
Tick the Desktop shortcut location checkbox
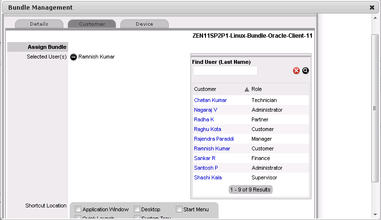click(137, 209)
